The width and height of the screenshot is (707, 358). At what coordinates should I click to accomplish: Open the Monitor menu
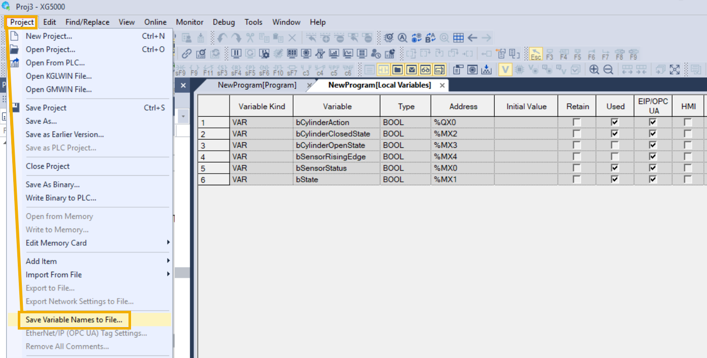point(189,22)
